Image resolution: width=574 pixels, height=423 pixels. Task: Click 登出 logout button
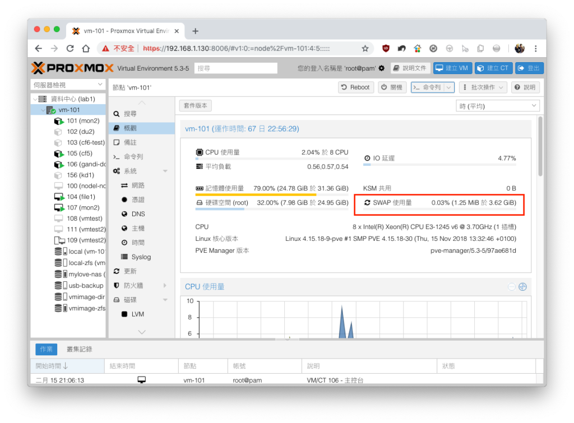pos(529,68)
